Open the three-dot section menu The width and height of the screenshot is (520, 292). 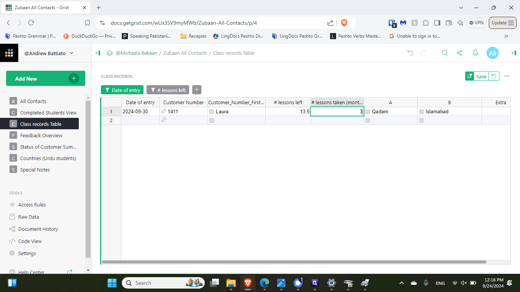[507, 76]
